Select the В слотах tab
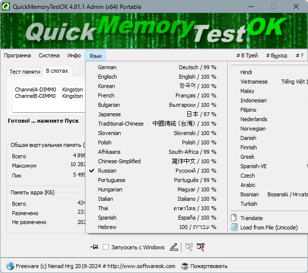Screen dimensions: 308x273 pyautogui.click(x=57, y=71)
